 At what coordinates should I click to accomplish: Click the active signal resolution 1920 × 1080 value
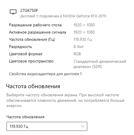pos(84,32)
